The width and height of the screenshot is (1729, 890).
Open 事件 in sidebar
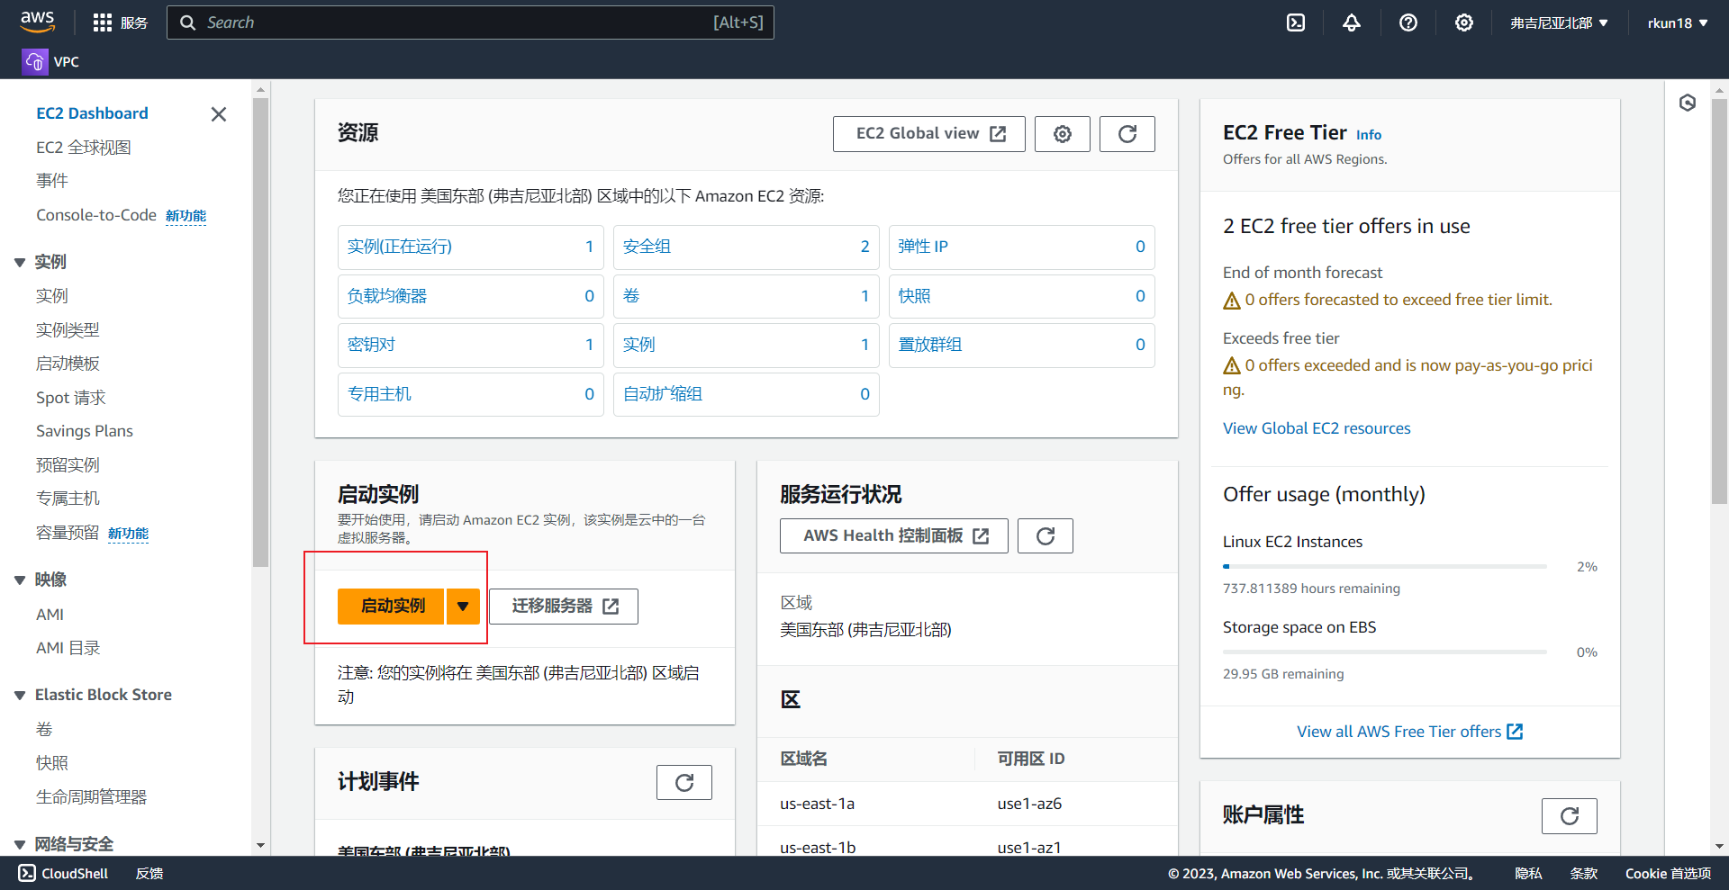tap(52, 181)
